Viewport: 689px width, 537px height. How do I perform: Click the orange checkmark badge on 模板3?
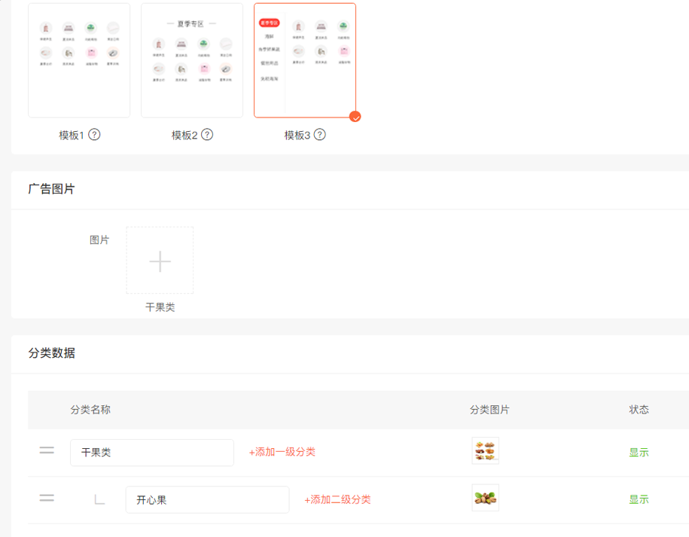[355, 117]
